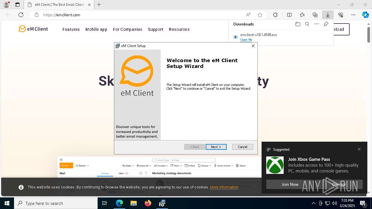Open more options in Downloads panel
This screenshot has width=372, height=209.
pyautogui.click(x=316, y=24)
